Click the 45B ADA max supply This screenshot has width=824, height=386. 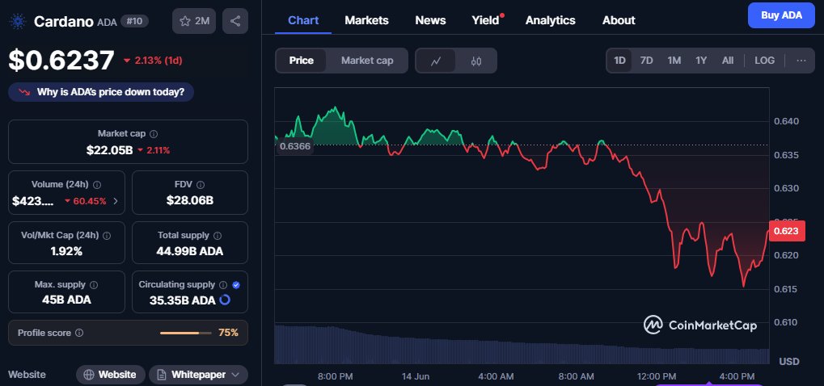(x=66, y=300)
